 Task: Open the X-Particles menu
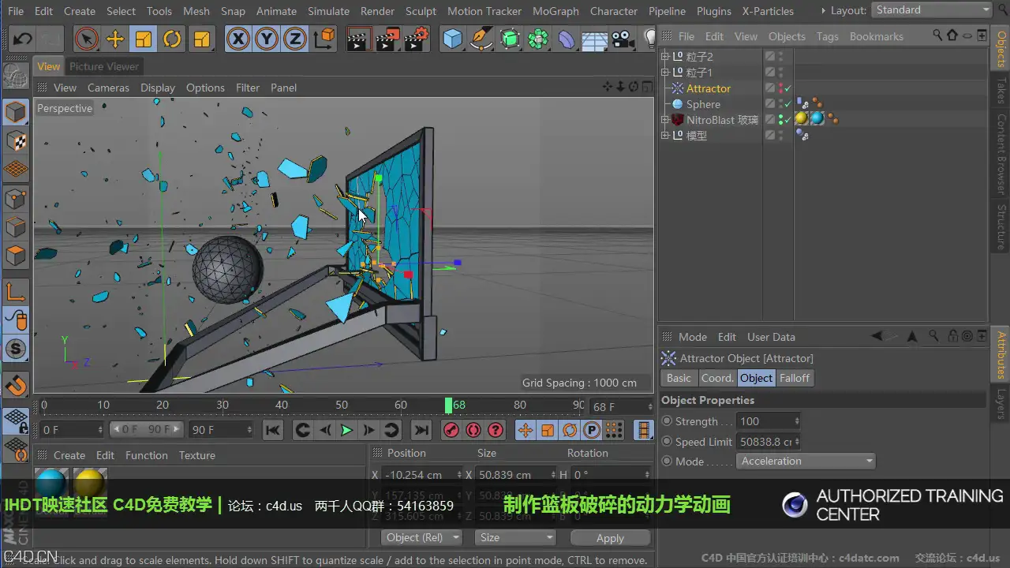click(x=768, y=11)
